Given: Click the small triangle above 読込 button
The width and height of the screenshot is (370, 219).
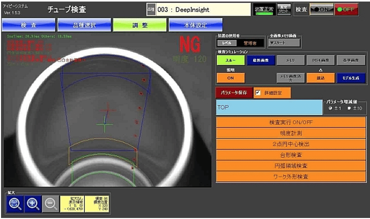Looking at the screenshot, I should [x=320, y=70].
